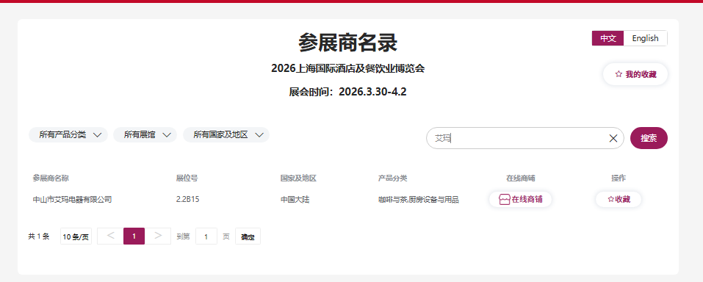Click 中国大陆 region cell
Screen dimensions: 703x282
click(x=295, y=200)
